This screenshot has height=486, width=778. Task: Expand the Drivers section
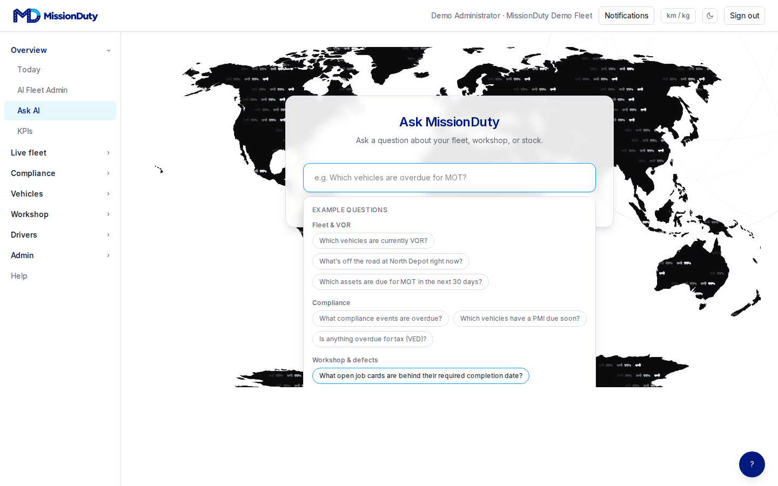click(x=60, y=235)
